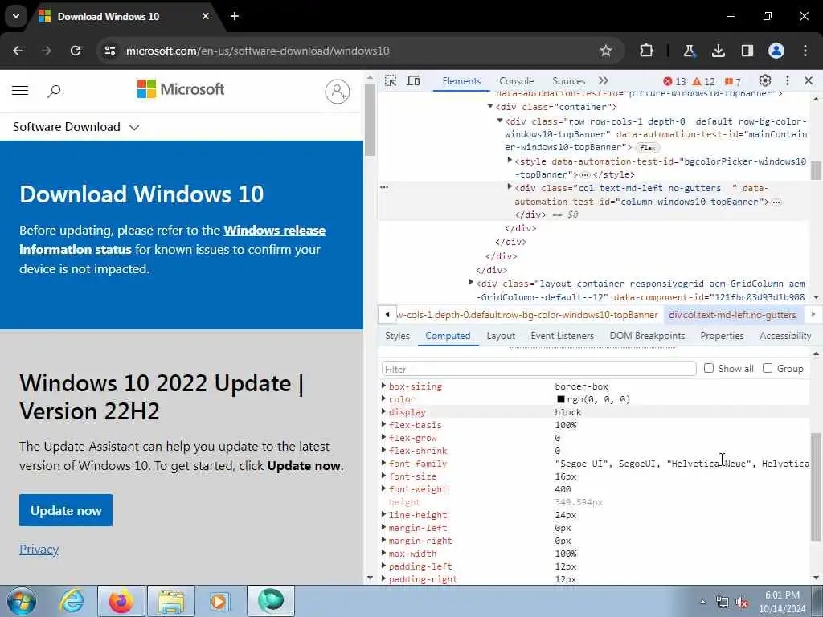
Task: Click the flex badge in DOM tree
Action: point(648,148)
